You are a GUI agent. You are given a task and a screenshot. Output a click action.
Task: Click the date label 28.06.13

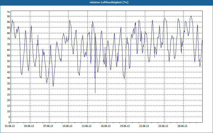pos(182,126)
